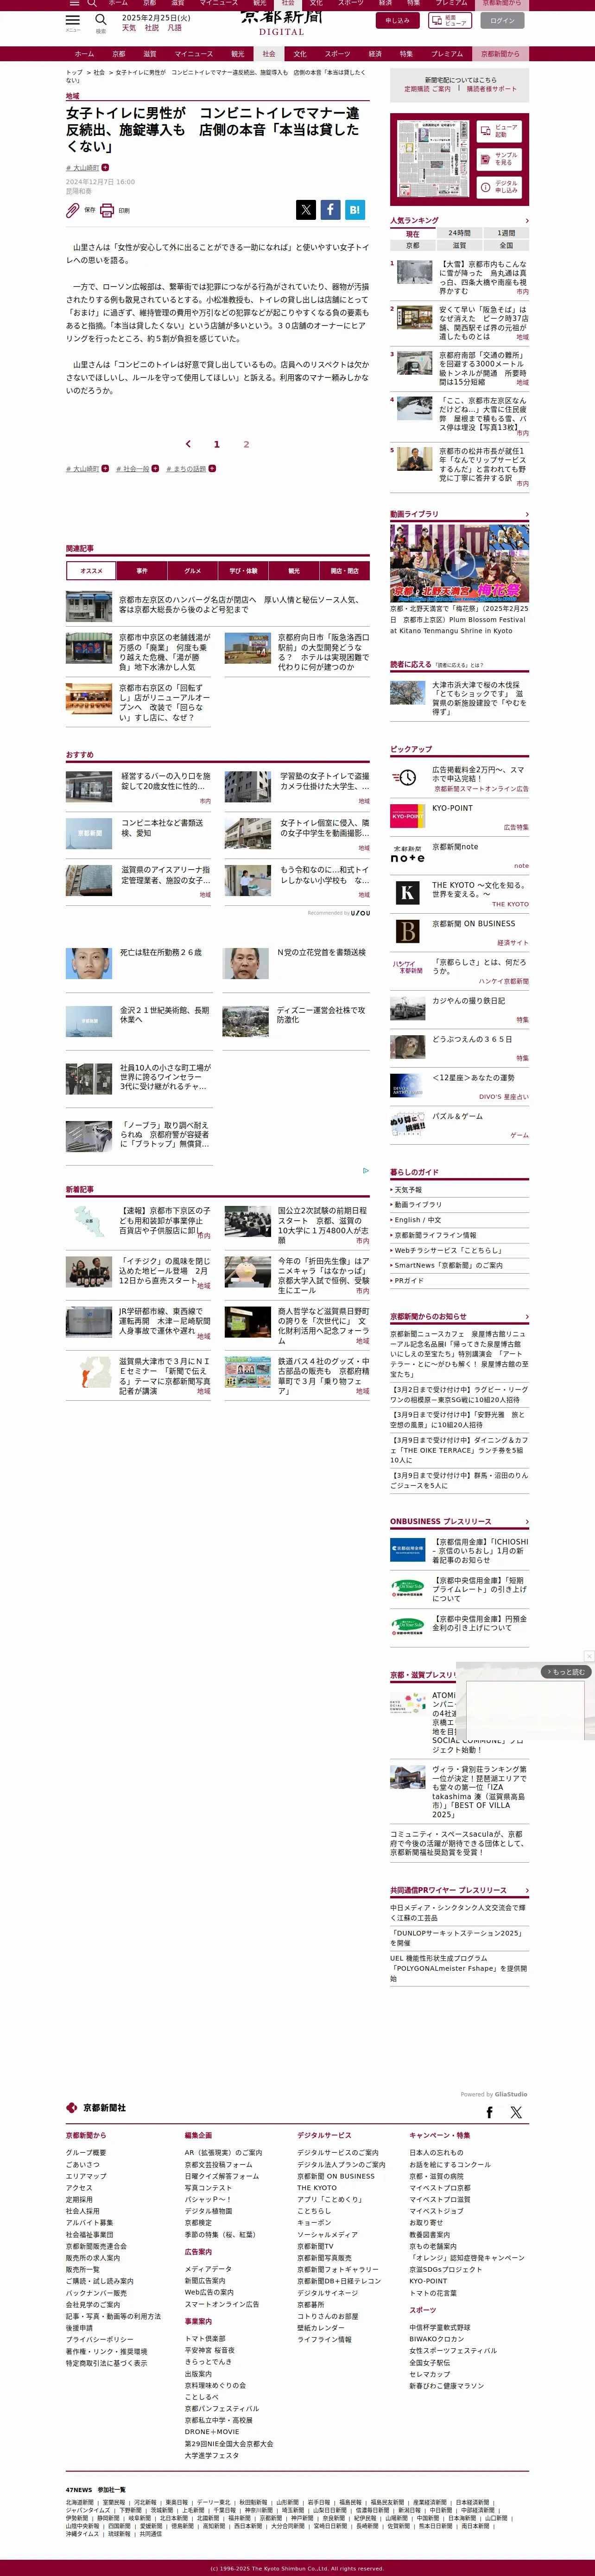Open the 天気 link in header

click(129, 28)
